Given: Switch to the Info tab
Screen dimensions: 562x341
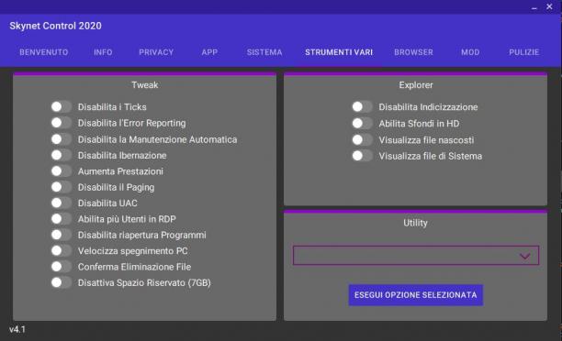Looking at the screenshot, I should (x=103, y=52).
